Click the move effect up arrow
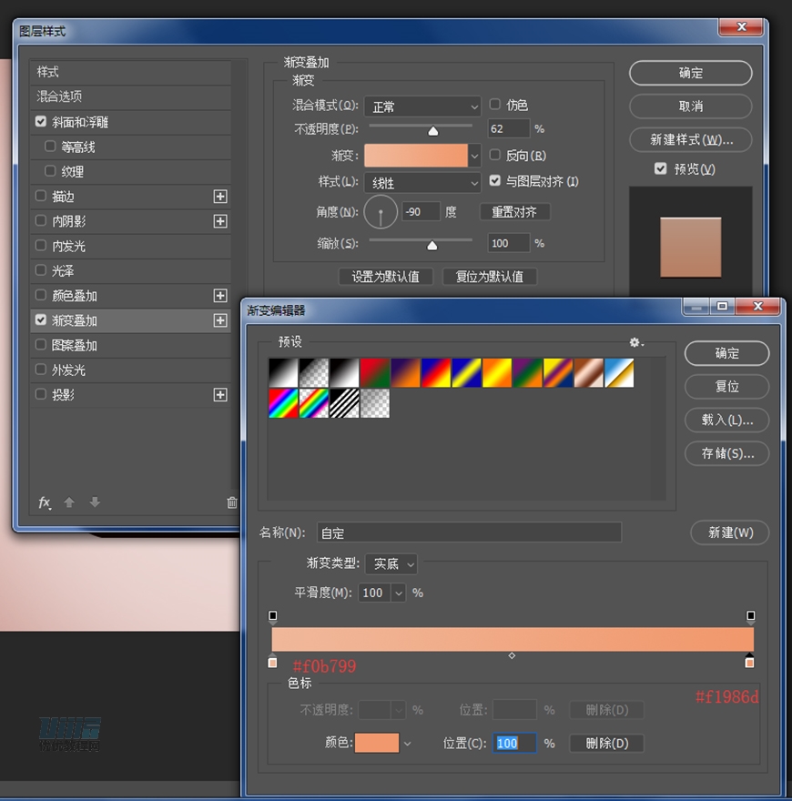 pyautogui.click(x=69, y=502)
